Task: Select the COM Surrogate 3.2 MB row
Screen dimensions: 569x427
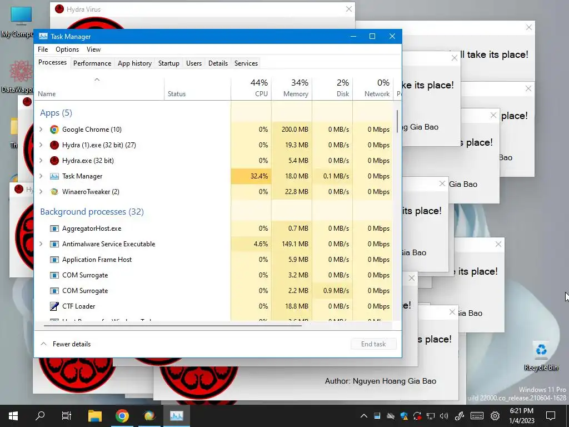Action: tap(214, 275)
